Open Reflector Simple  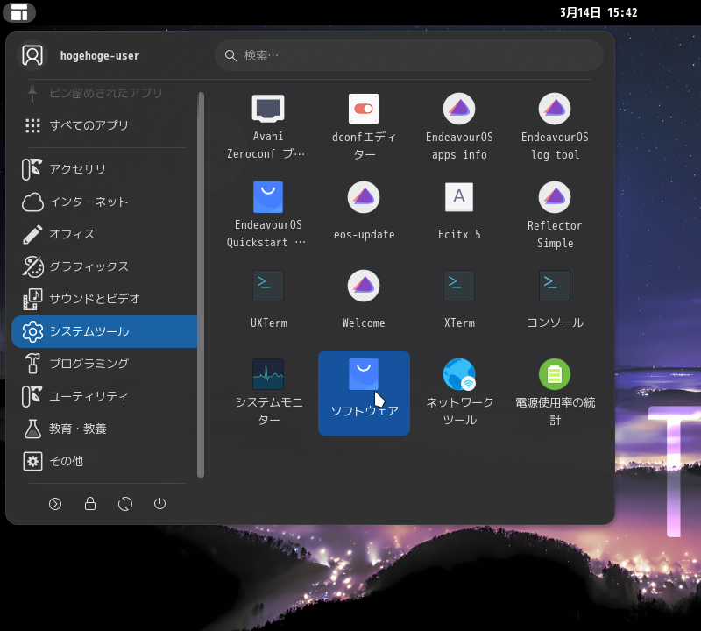click(x=554, y=215)
